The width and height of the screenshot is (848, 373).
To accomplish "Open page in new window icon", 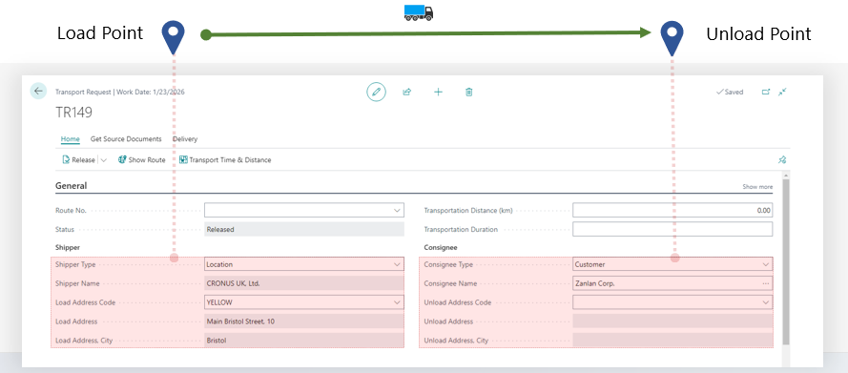I will [766, 92].
